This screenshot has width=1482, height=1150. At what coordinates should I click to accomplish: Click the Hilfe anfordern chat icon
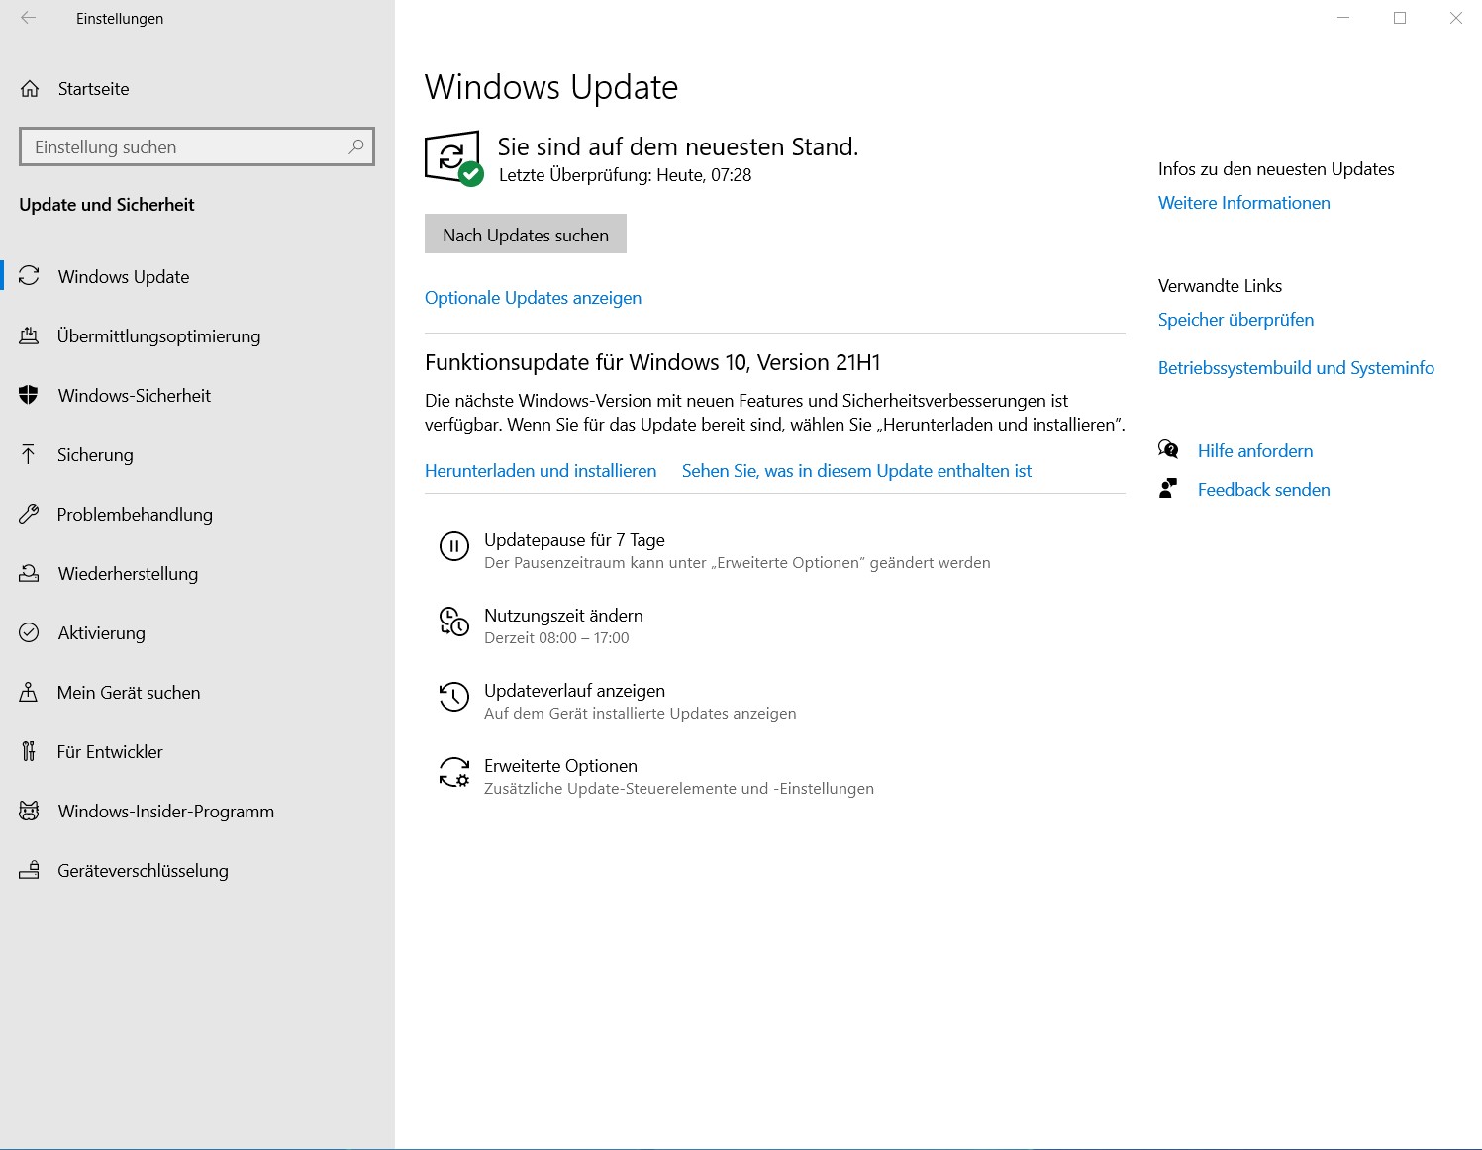1168,450
